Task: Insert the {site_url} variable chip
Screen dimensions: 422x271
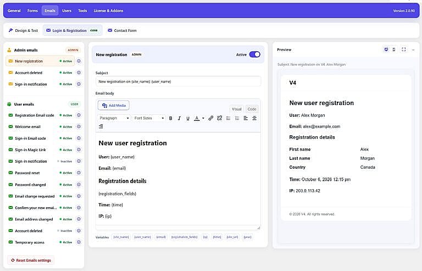Action: pos(232,237)
